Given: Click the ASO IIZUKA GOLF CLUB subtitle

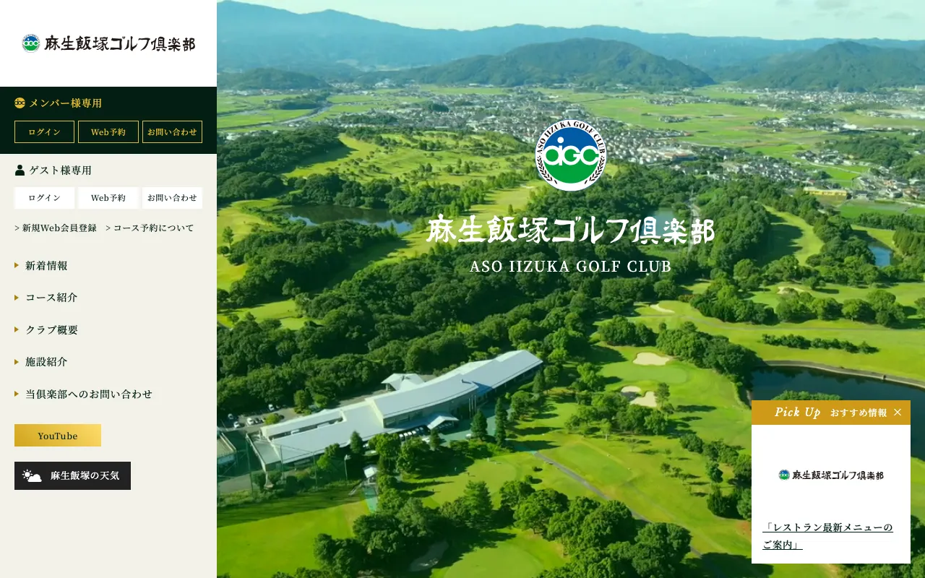Looking at the screenshot, I should pos(571,267).
